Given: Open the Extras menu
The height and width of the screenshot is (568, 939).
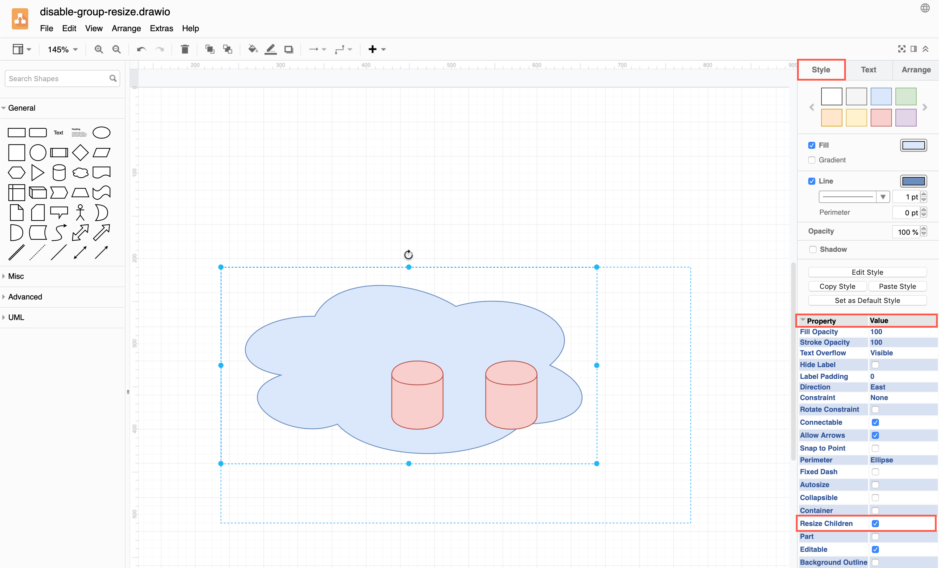Looking at the screenshot, I should click(x=161, y=28).
